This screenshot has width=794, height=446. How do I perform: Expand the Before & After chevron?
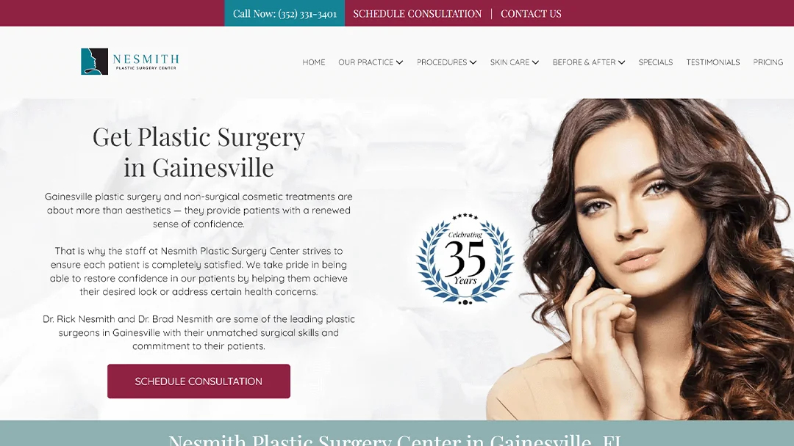[621, 62]
